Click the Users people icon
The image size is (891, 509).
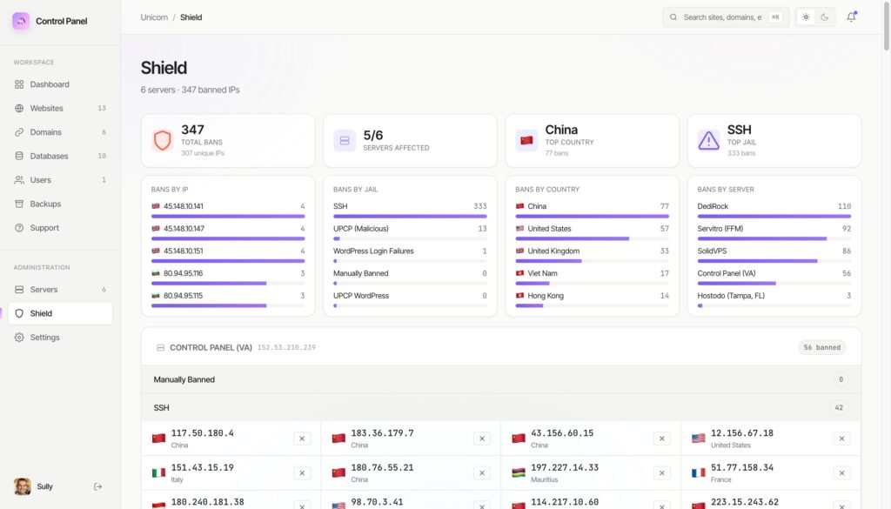(x=19, y=179)
